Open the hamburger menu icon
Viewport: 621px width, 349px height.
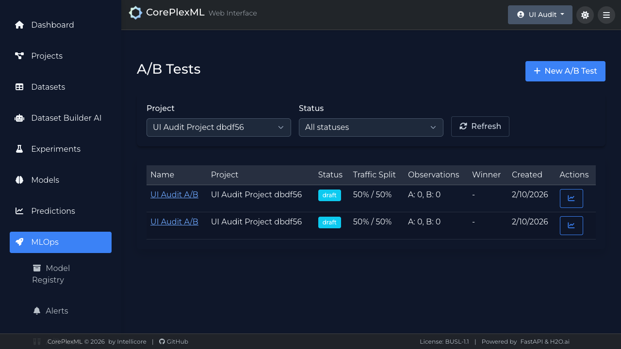point(606,15)
